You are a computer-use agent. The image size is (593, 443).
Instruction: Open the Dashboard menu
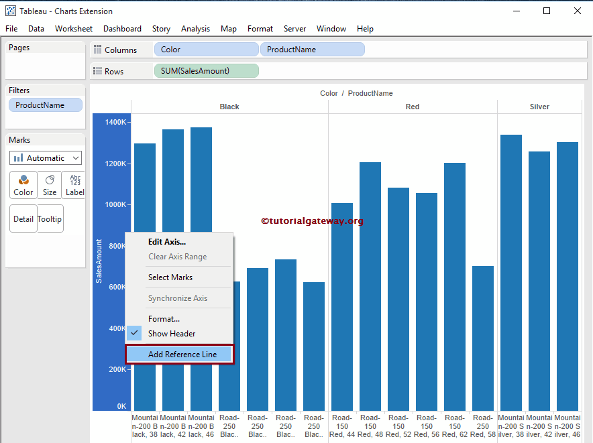pyautogui.click(x=122, y=29)
